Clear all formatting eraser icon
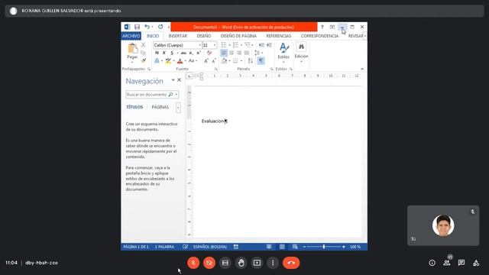489x275 pixels. 209,53
